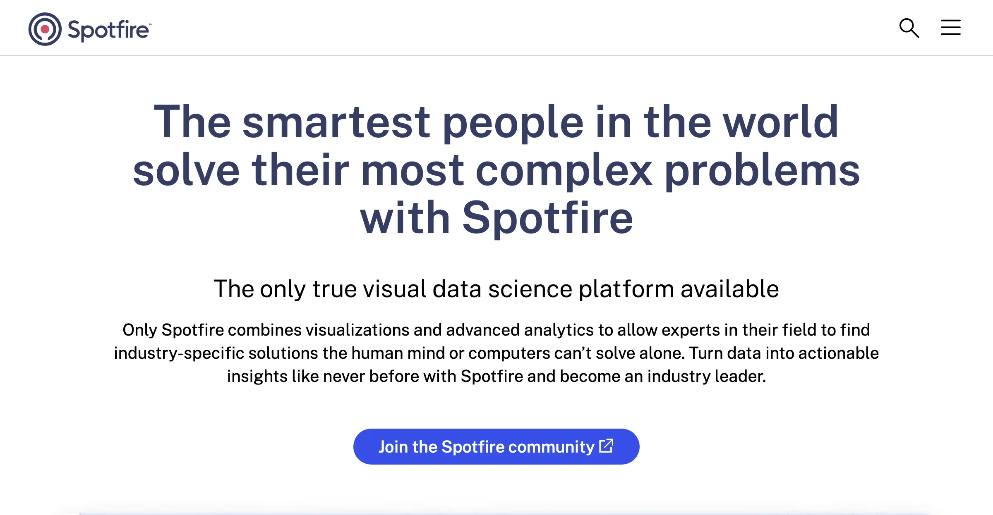Join the Spotfire community button
The width and height of the screenshot is (993, 515).
coord(496,446)
